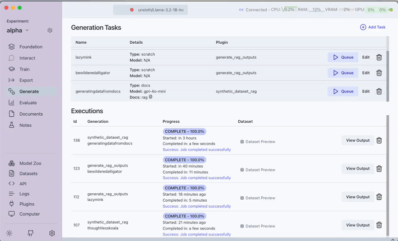Toggle light/dark theme sun icon
Screen dimensions: 398x241
point(9,233)
